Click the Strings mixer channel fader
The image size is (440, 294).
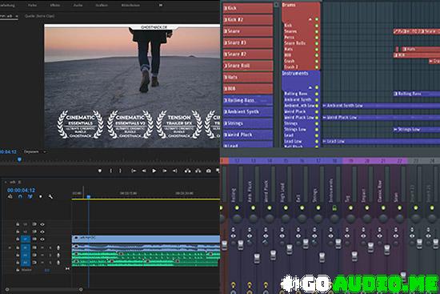(322, 256)
